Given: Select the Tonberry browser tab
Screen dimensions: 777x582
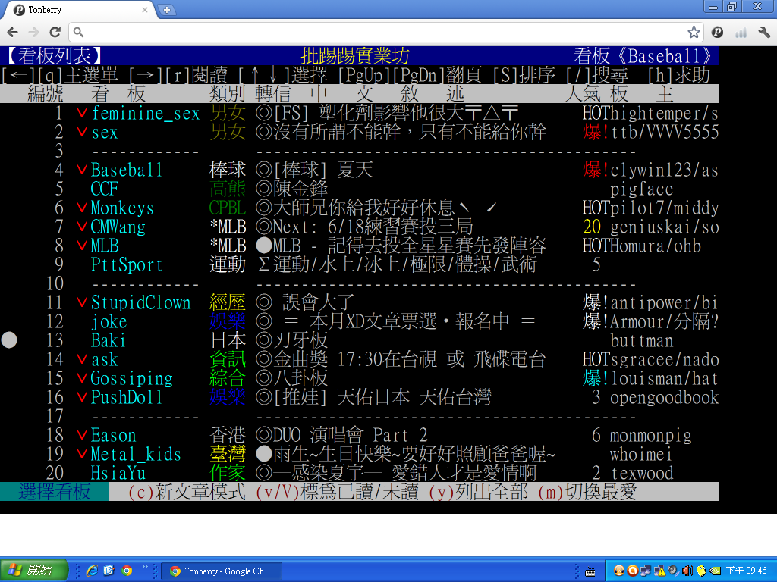Looking at the screenshot, I should (x=79, y=10).
